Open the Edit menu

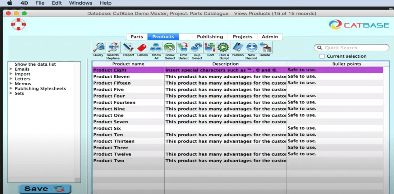click(57, 3)
